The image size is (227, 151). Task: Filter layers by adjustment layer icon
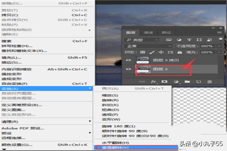pos(179,40)
